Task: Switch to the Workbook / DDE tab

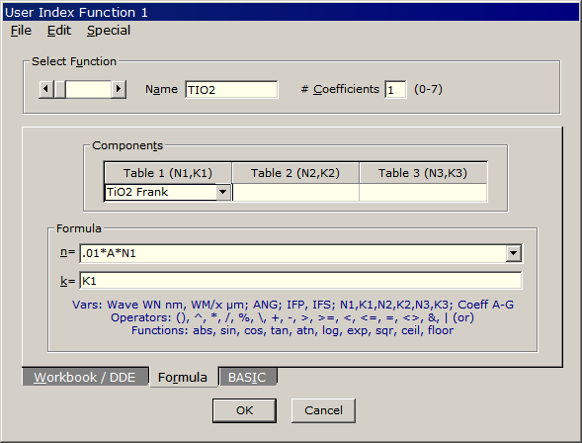Action: click(x=85, y=377)
